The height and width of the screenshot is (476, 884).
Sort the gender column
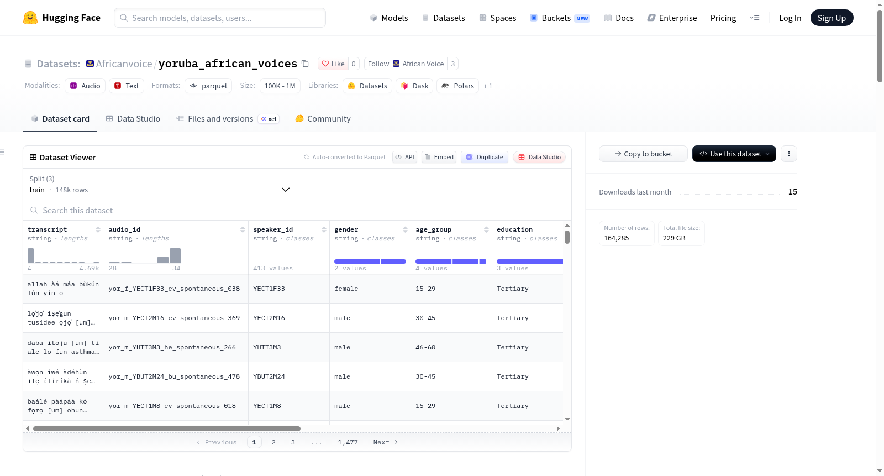tap(405, 229)
